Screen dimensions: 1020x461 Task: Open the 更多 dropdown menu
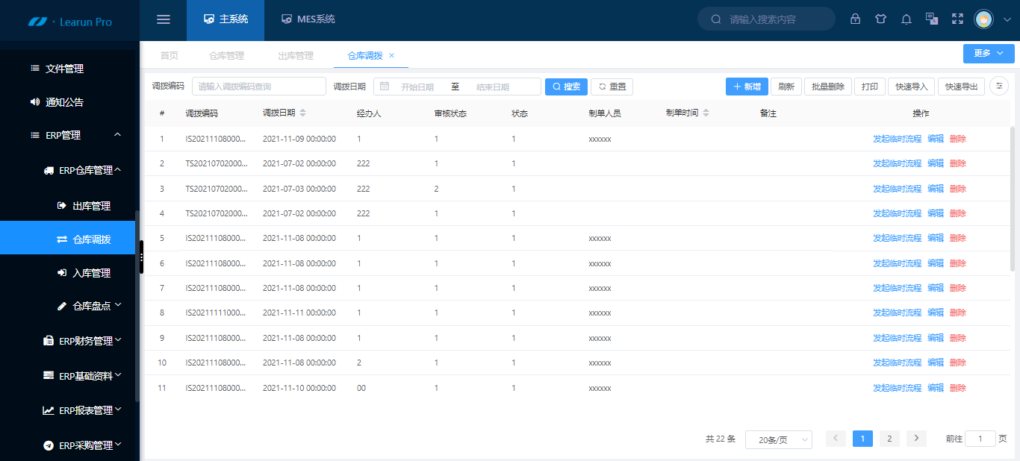tap(989, 53)
